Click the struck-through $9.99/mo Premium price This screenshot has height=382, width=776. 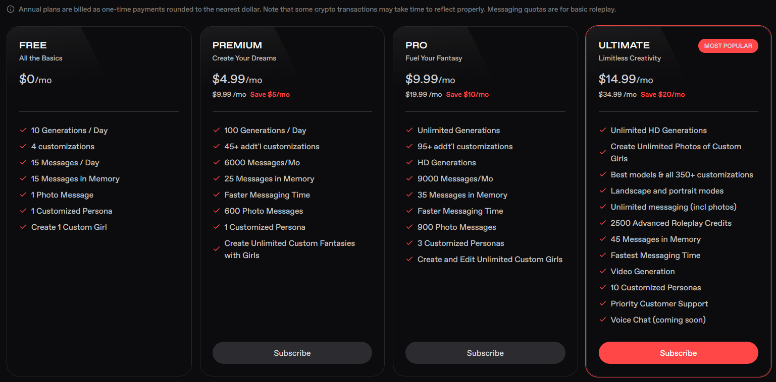pos(229,94)
